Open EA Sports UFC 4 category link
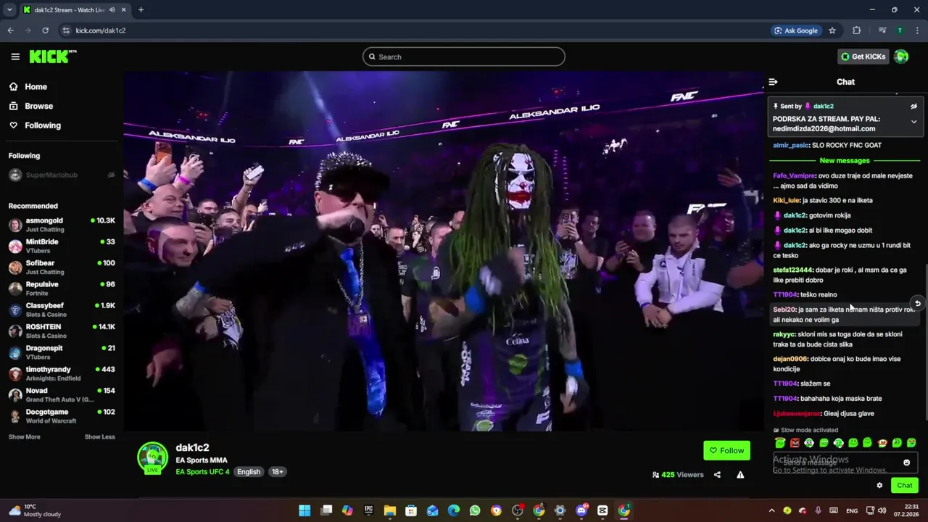Screen dimensions: 928x522 (x=202, y=472)
